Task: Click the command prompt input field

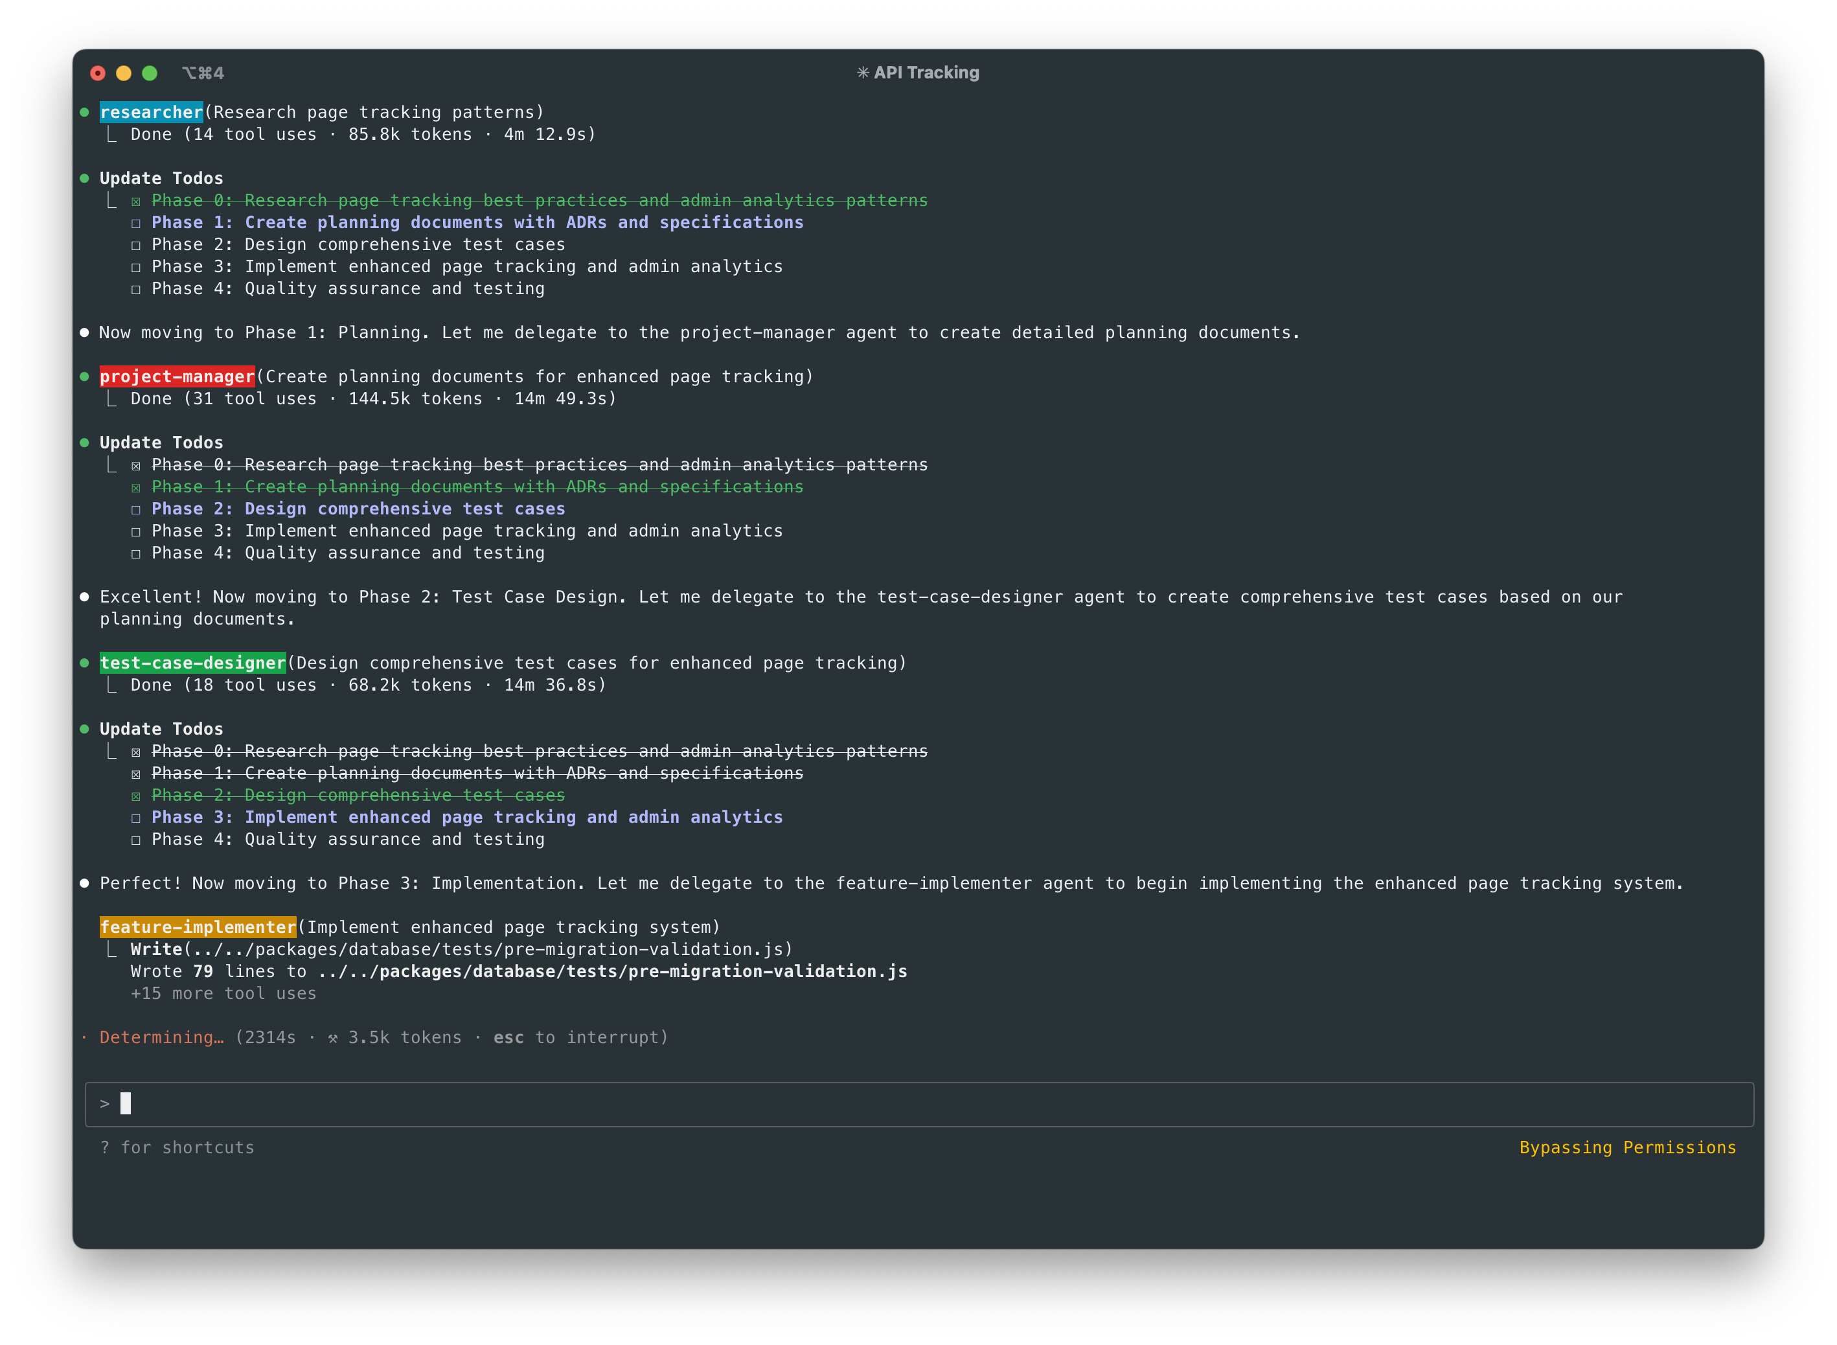Action: coord(919,1104)
